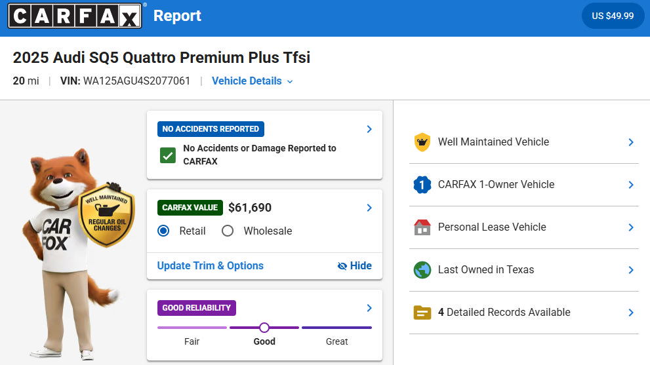Click the Detailed Records folder icon
Screen dimensions: 650x365
point(422,313)
